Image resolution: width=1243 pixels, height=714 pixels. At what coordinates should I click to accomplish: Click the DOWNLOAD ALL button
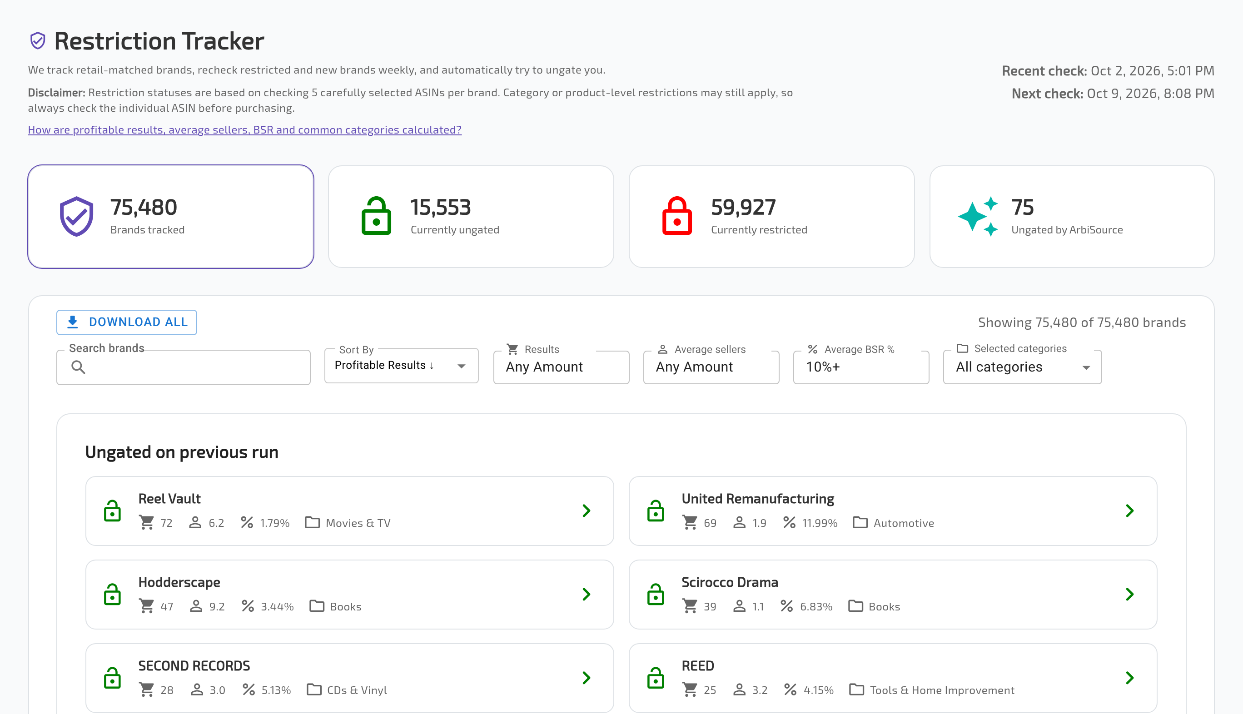(x=127, y=322)
